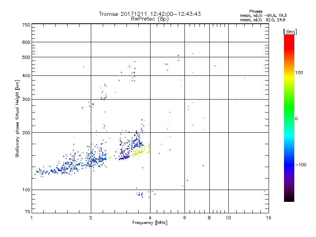Click the x-axis tick label '8'
This screenshot has width=316, height=237.
209,218
